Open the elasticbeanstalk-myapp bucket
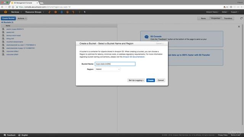The image size is (244, 137). (x=21, y=48)
